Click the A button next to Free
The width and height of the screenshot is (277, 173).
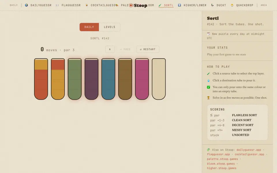pos(110,49)
